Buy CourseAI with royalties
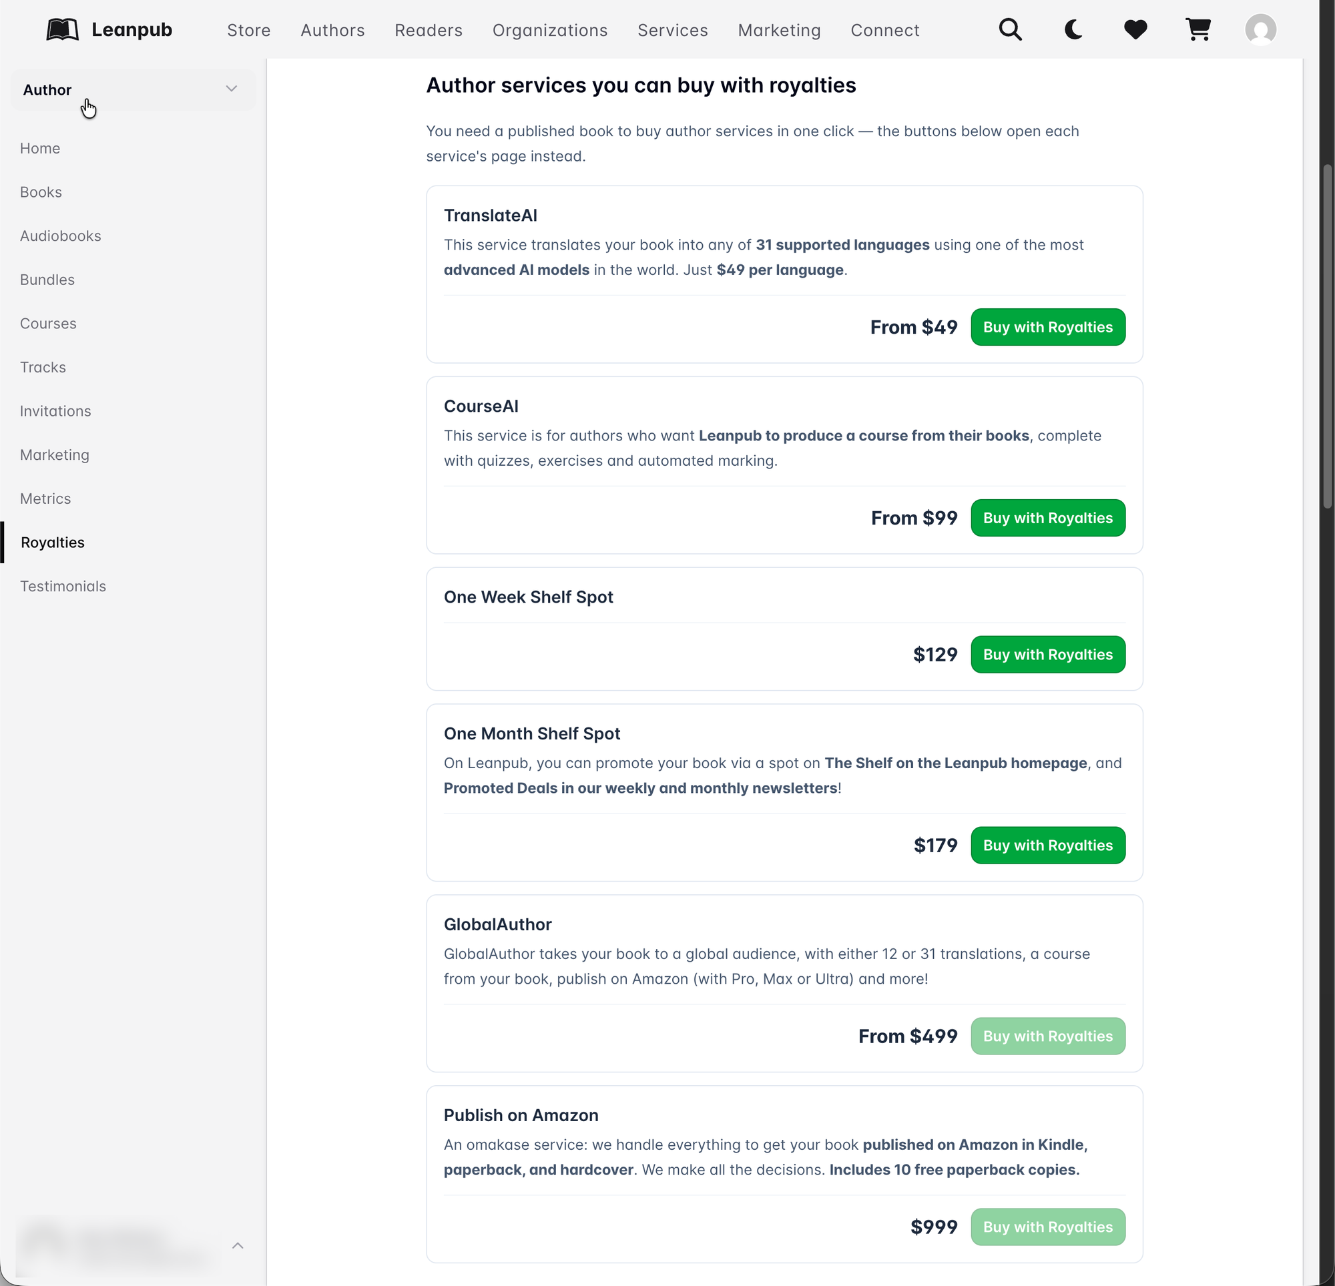1335x1286 pixels. pos(1047,518)
